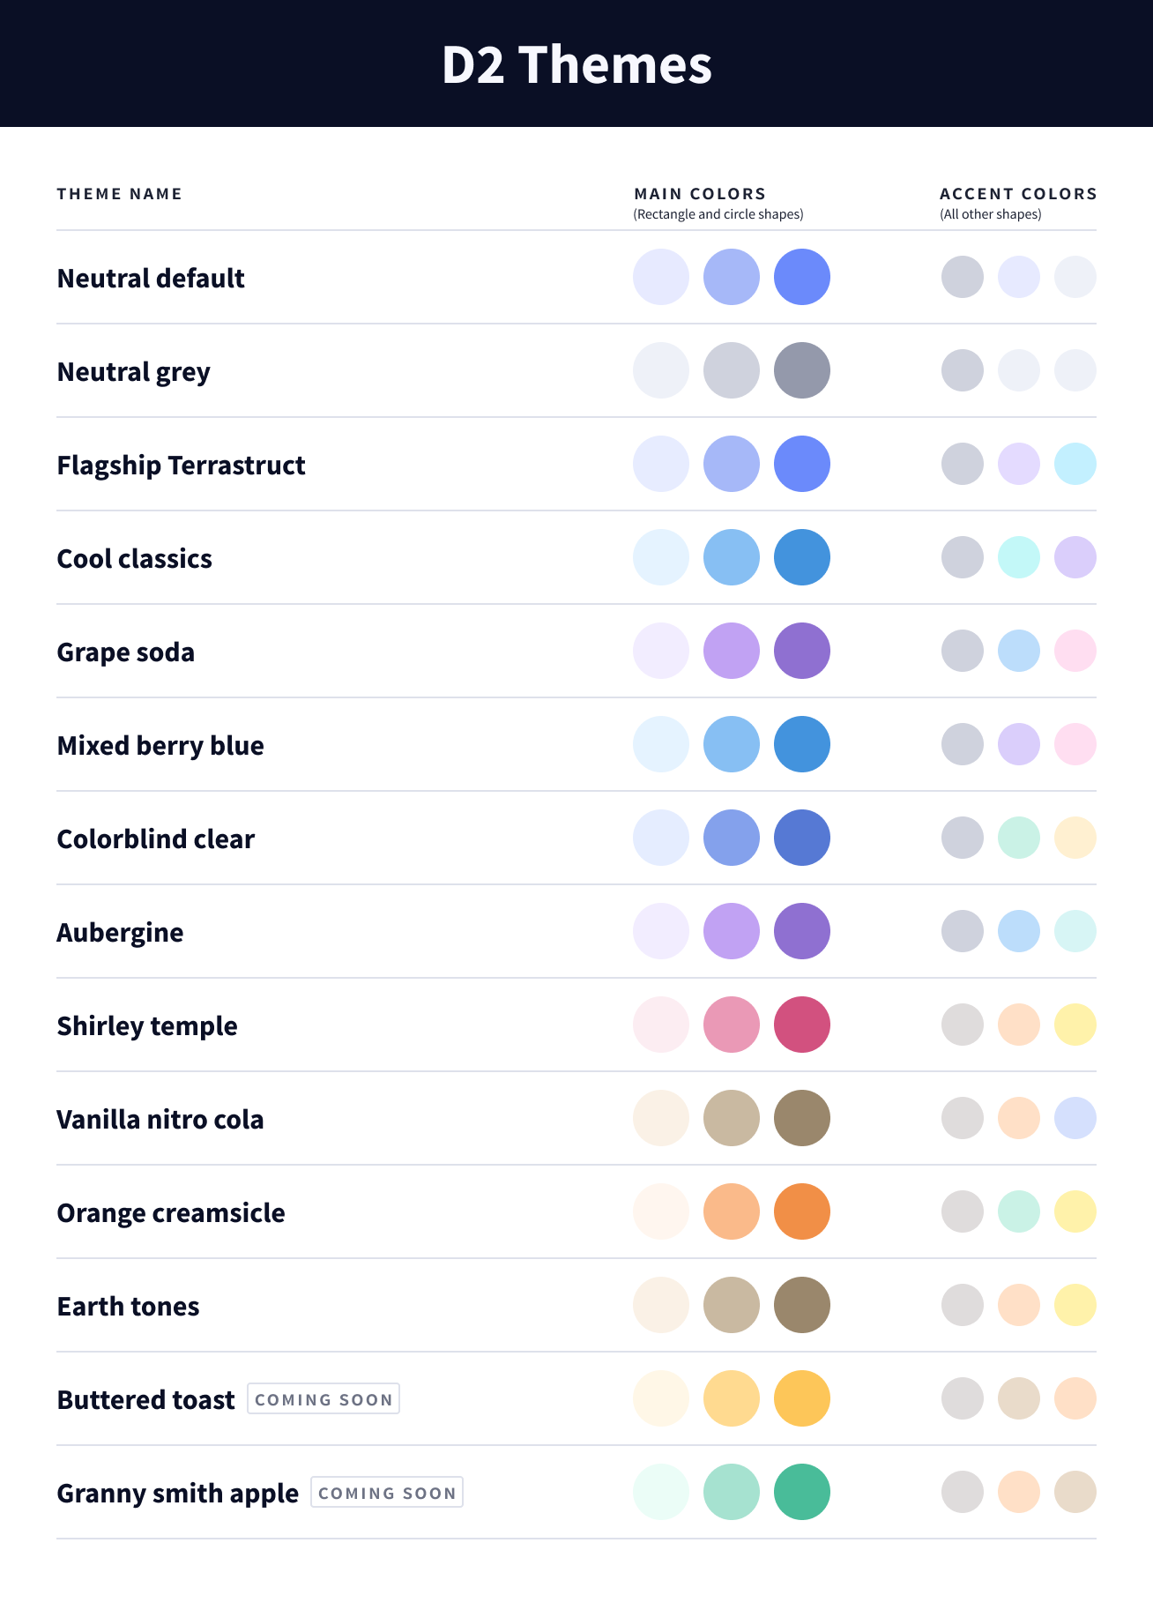Click the darkest blue Neutral default main color
The height and width of the screenshot is (1610, 1153).
click(802, 277)
